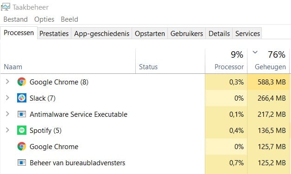Switch to the Prestaties tab
Image resolution: width=291 pixels, height=174 pixels.
click(x=54, y=34)
